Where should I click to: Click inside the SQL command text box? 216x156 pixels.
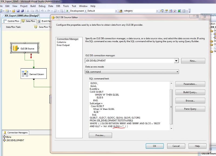130,106
